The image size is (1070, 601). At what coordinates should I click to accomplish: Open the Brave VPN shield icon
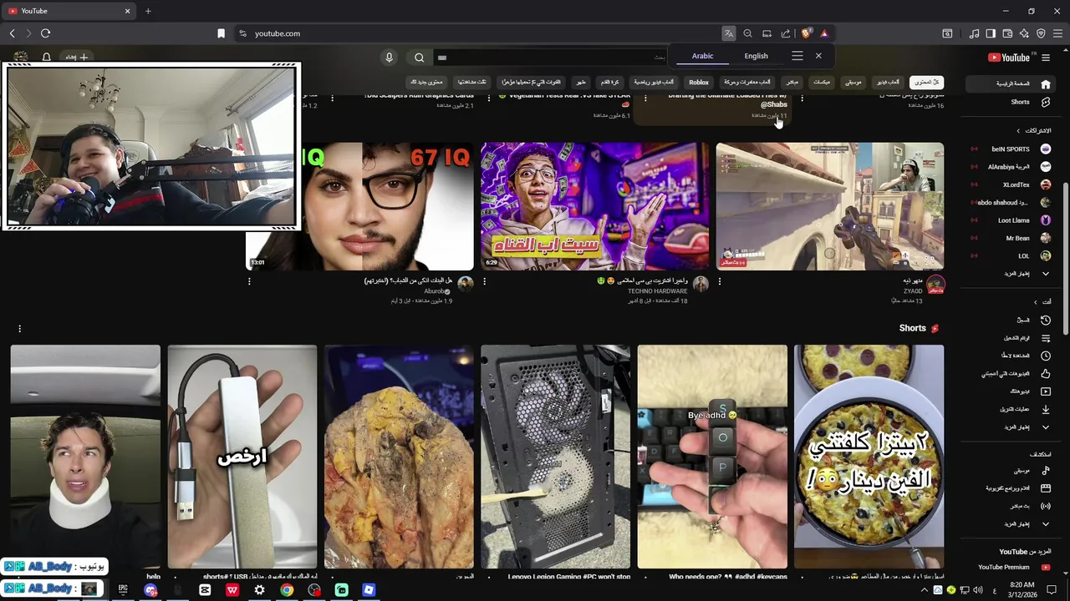pos(1041,33)
